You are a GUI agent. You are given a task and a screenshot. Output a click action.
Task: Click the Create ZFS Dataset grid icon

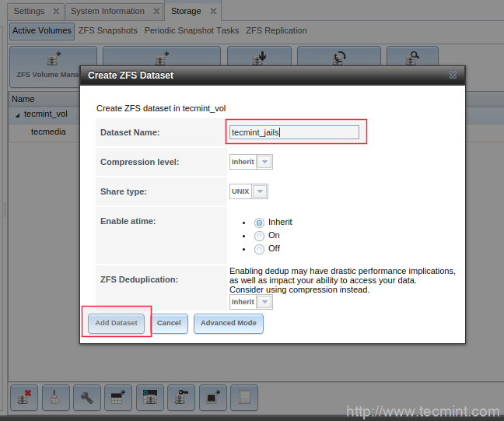[x=118, y=398]
